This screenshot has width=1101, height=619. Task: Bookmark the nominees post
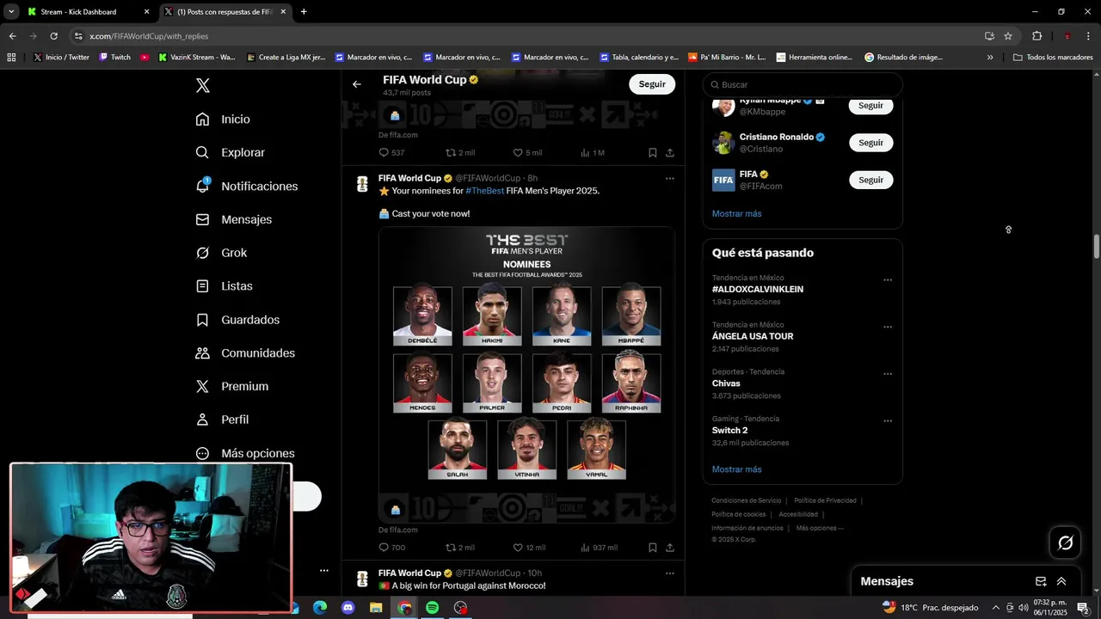(653, 548)
